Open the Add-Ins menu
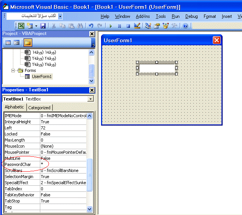This screenshot has height=215, width=242. [x=143, y=16]
